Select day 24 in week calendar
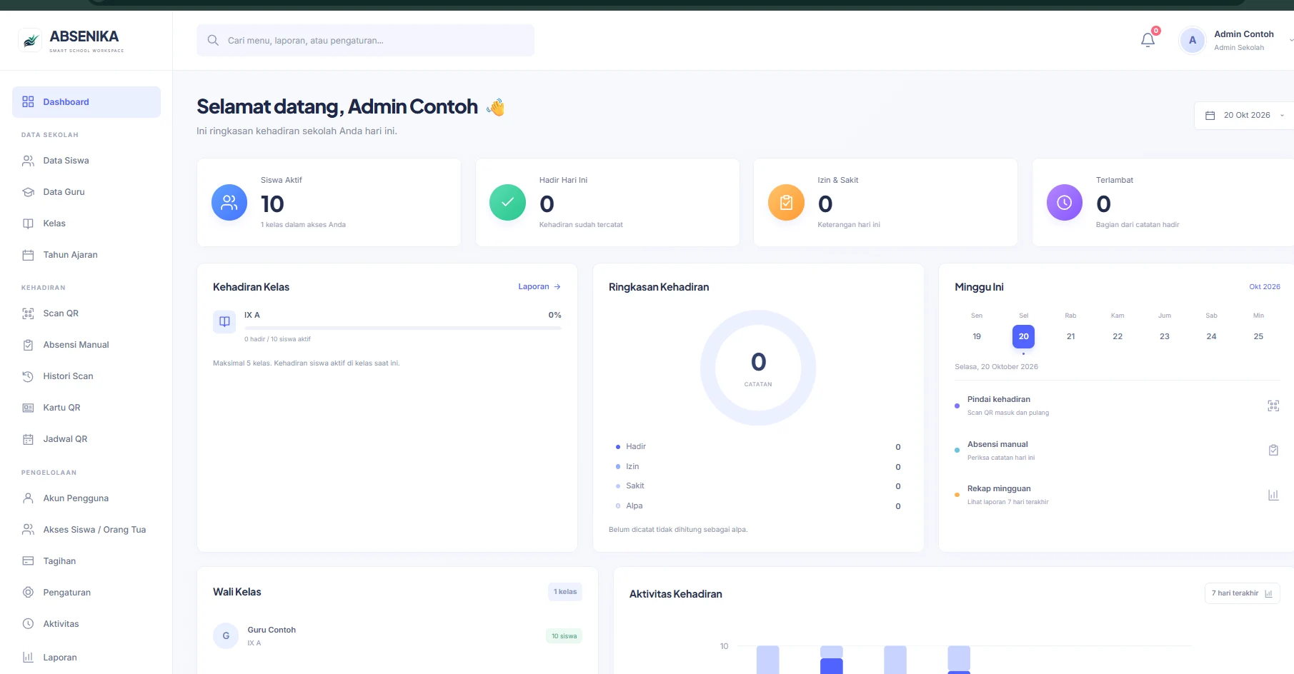Image resolution: width=1294 pixels, height=674 pixels. point(1211,336)
